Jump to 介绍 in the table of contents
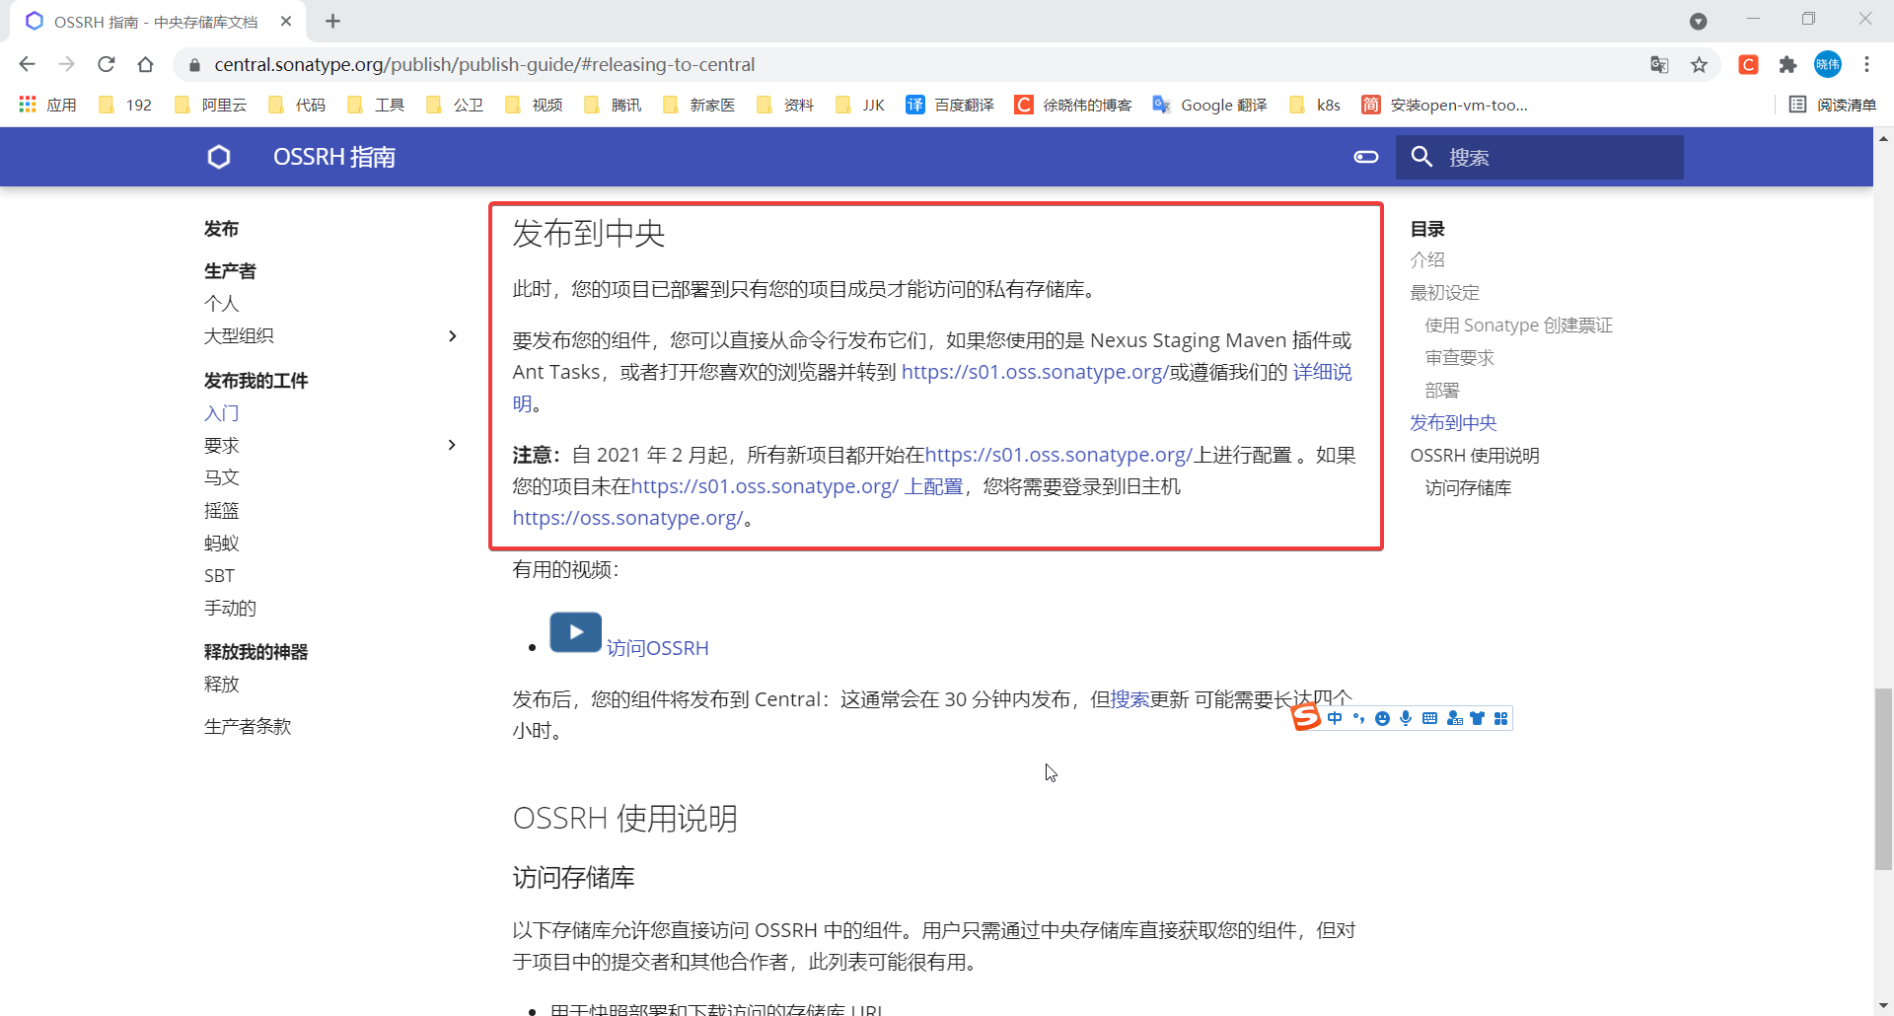Image resolution: width=1894 pixels, height=1016 pixels. pyautogui.click(x=1427, y=260)
